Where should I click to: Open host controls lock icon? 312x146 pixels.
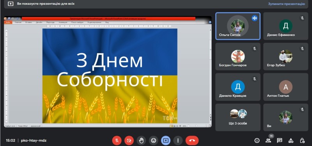click(x=302, y=141)
